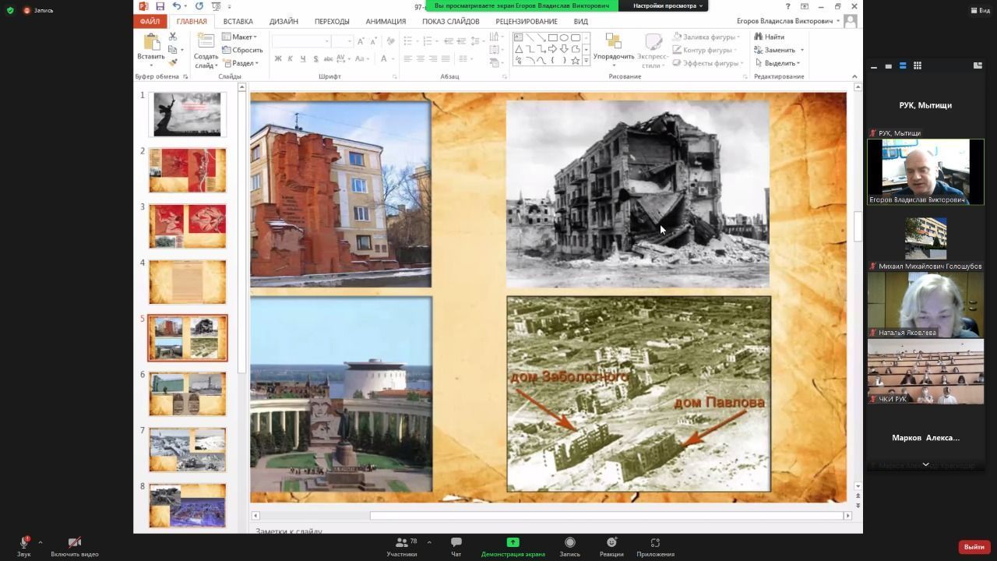The width and height of the screenshot is (997, 561).
Task: Click the Create slide (Создать слайд) icon
Action: tap(206, 42)
